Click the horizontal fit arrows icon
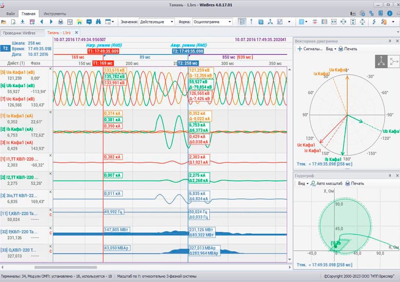Screen dimensions: 400x282 [x=334, y=22]
